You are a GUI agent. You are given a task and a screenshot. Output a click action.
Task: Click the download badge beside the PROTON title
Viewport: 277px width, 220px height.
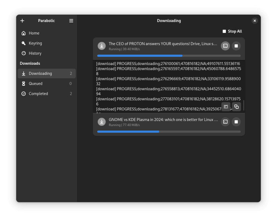click(x=101, y=46)
